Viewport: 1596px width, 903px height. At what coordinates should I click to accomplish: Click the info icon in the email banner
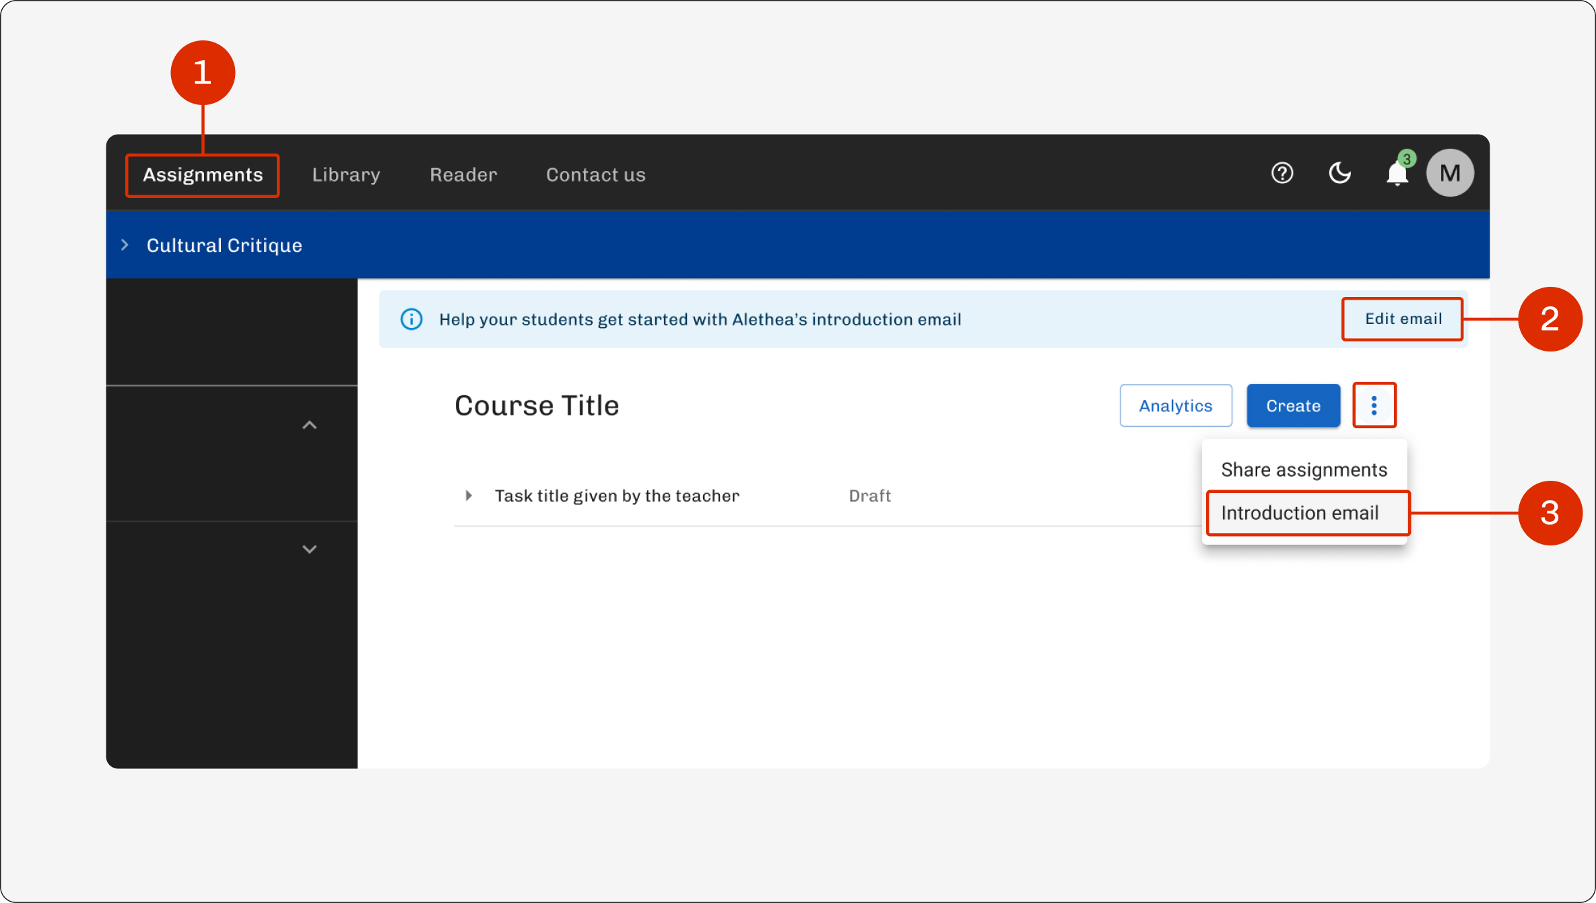click(x=411, y=319)
